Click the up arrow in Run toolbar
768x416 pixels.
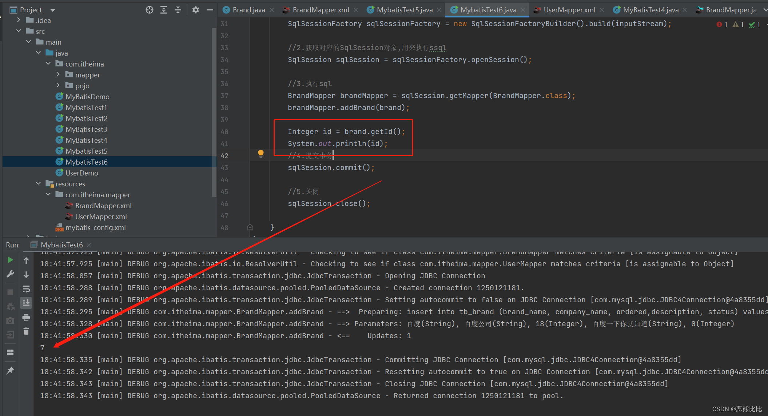[x=26, y=260]
